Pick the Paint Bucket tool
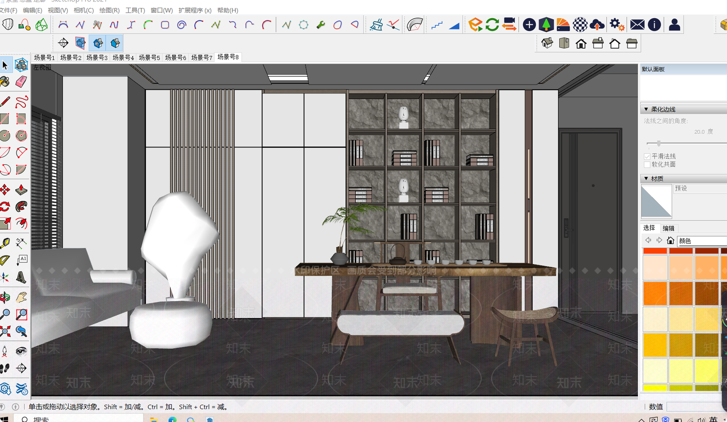The width and height of the screenshot is (727, 422). click(x=5, y=82)
